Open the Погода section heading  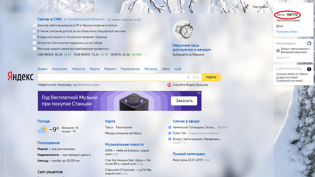coord(44,121)
